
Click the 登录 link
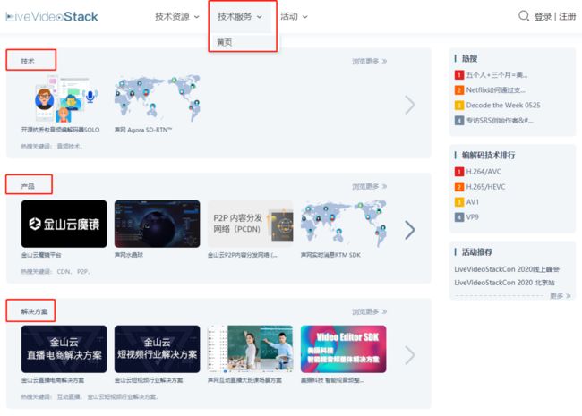click(543, 17)
